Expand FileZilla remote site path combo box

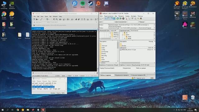point(154,30)
